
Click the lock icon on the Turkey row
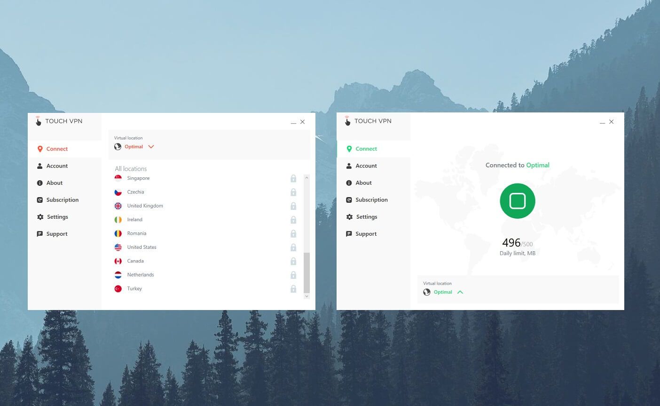point(293,289)
